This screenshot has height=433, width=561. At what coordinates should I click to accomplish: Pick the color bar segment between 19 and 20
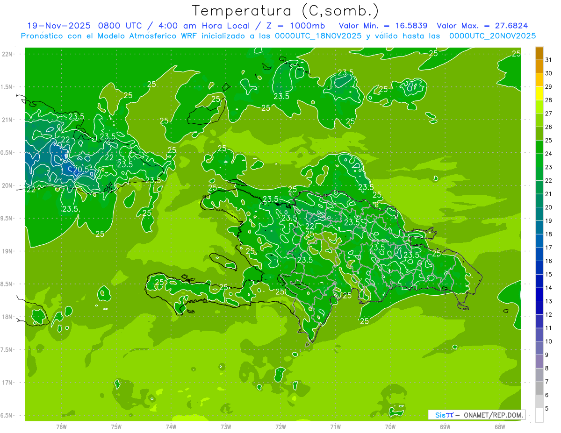pyautogui.click(x=539, y=214)
